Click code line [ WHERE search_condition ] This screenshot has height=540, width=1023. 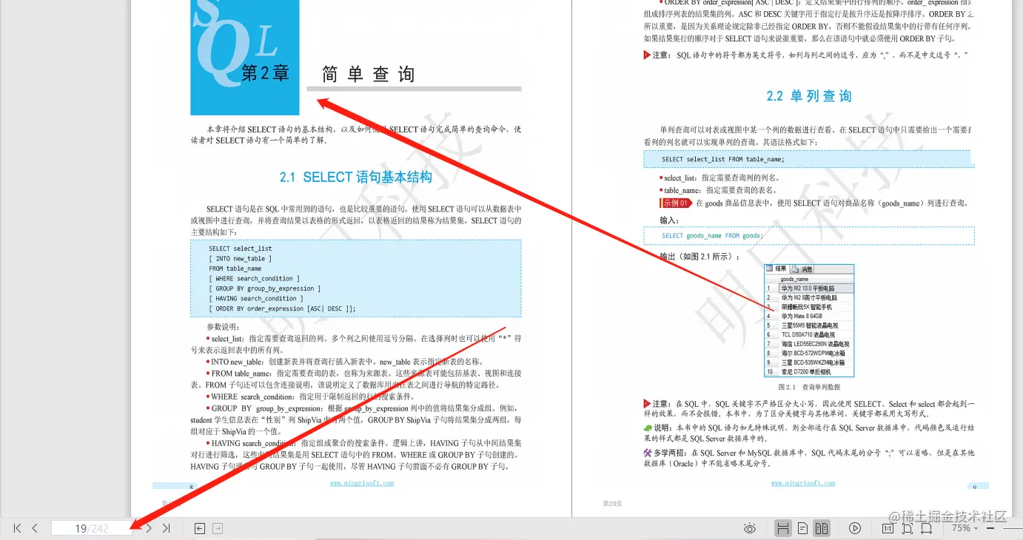[252, 279]
